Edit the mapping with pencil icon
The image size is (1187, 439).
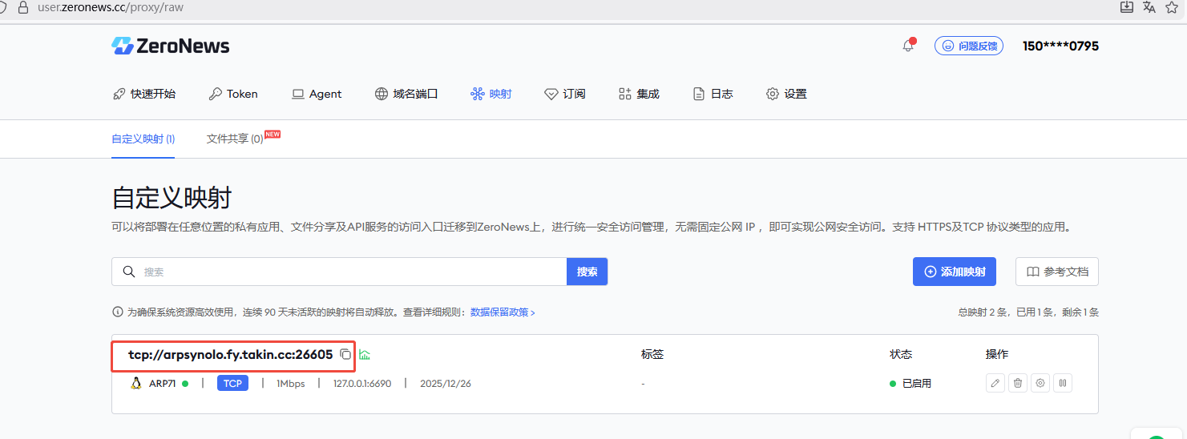click(x=995, y=383)
